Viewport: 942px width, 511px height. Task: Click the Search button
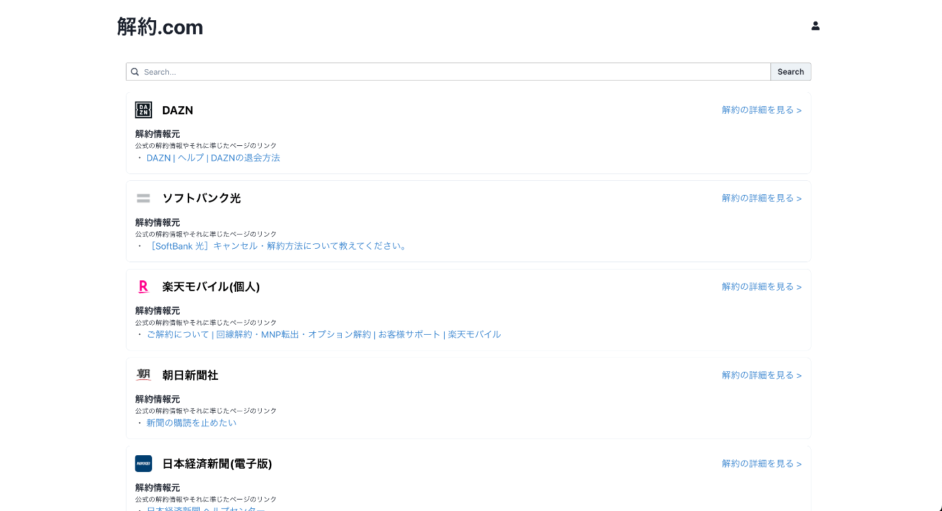pos(791,72)
